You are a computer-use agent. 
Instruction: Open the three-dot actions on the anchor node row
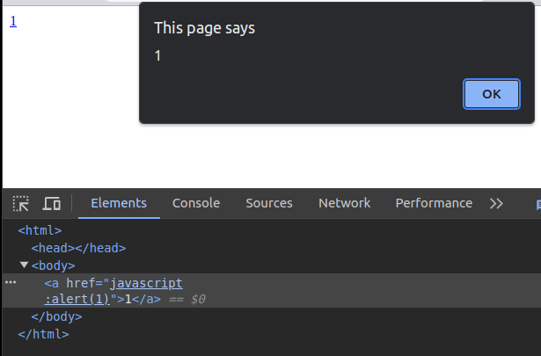[11, 282]
